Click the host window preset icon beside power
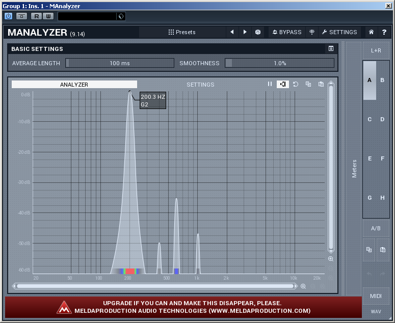The height and width of the screenshot is (323, 395). 22,16
